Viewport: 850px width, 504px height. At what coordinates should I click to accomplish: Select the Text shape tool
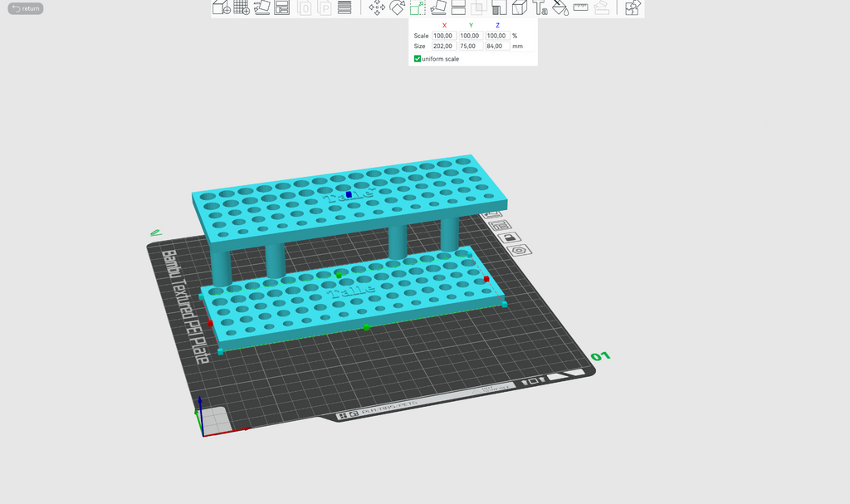pyautogui.click(x=540, y=7)
